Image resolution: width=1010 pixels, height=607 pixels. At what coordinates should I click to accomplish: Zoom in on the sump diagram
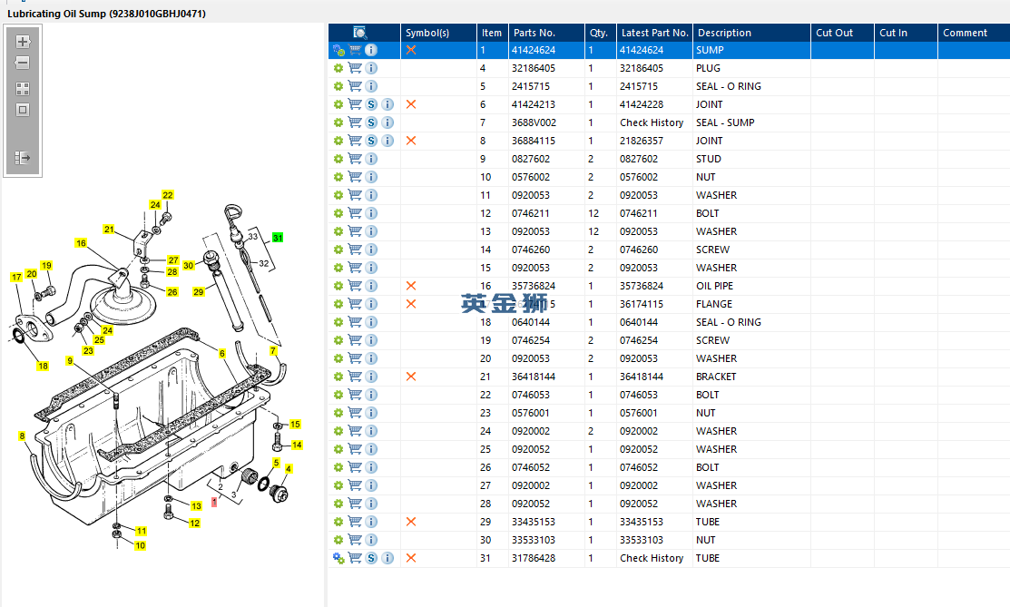(23, 42)
